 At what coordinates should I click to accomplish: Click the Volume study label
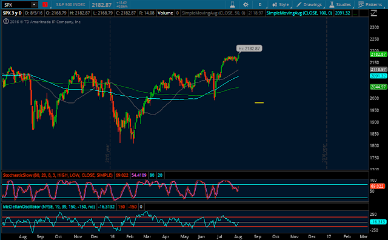tap(166, 13)
